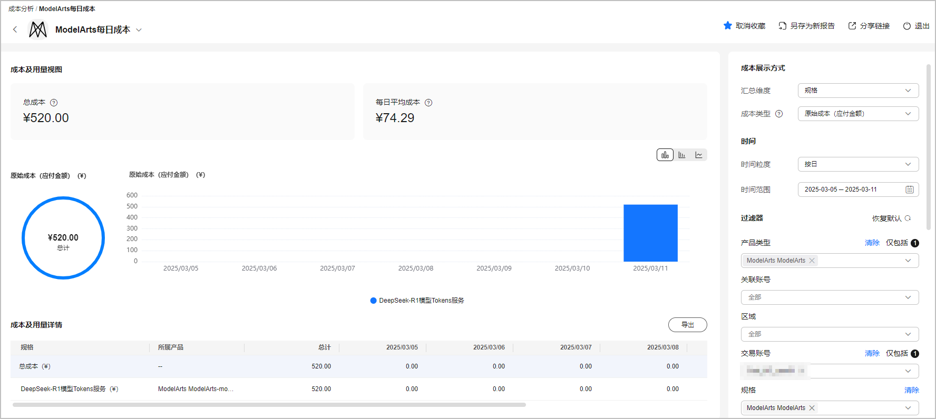The width and height of the screenshot is (936, 419).
Task: Click the share link icon
Action: coord(852,26)
